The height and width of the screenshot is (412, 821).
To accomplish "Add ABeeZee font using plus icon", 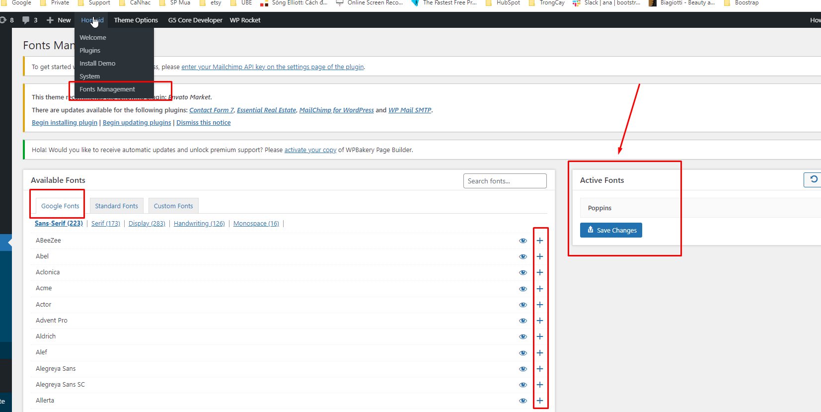I will [540, 241].
